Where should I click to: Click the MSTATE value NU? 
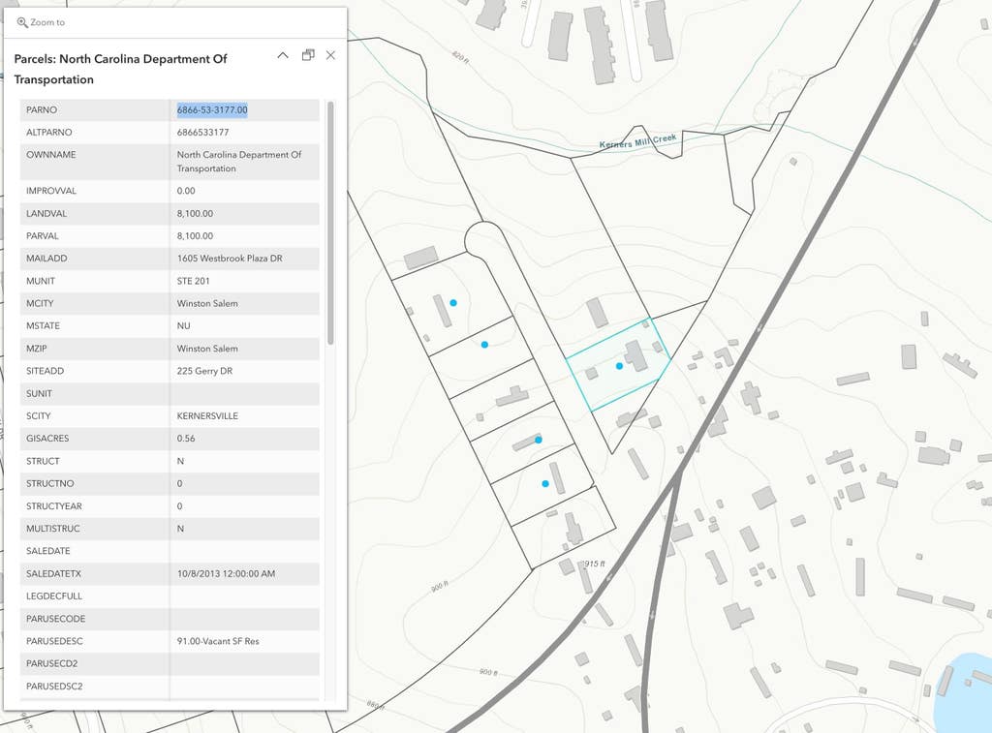183,325
